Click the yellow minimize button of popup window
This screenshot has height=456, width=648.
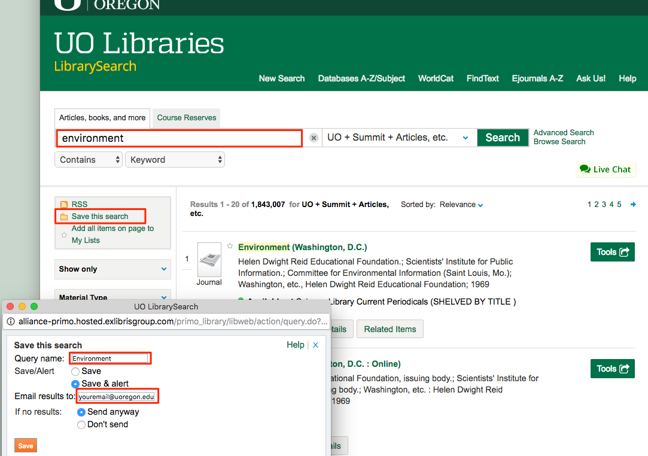click(22, 306)
